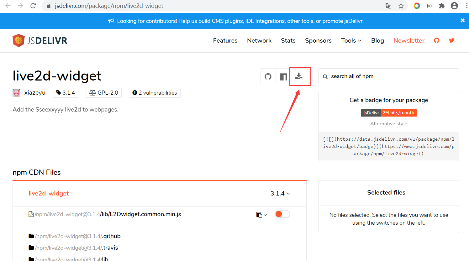The height and width of the screenshot is (261, 469).
Task: Click the browser forward arrow
Action: tap(21, 6)
